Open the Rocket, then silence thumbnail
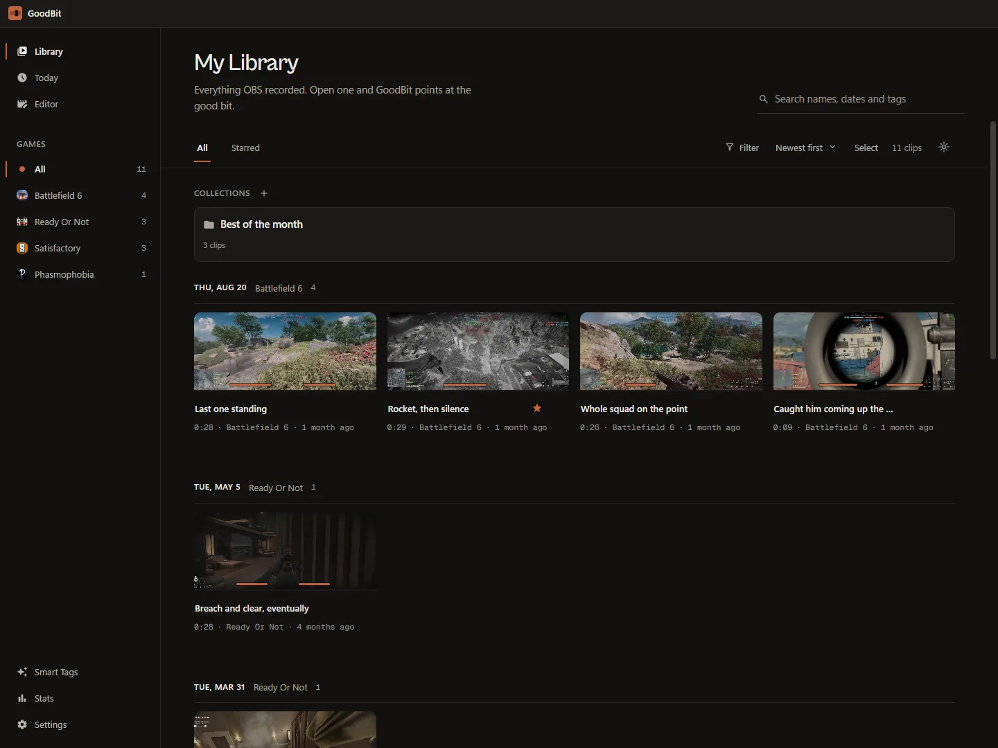 tap(478, 351)
